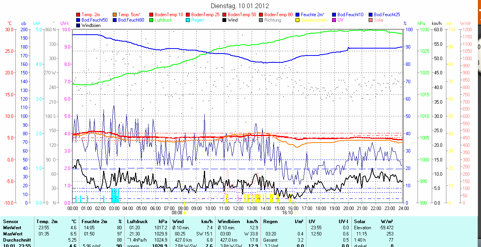
Task: Click the gray Richtung legend square
Action: coord(261,20)
